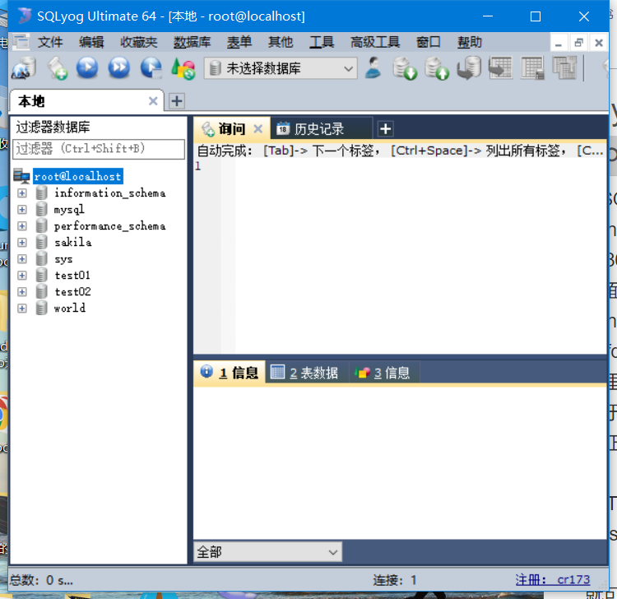This screenshot has width=617, height=599.
Task: Click the document icon left of 文件 menu
Action: (x=21, y=42)
